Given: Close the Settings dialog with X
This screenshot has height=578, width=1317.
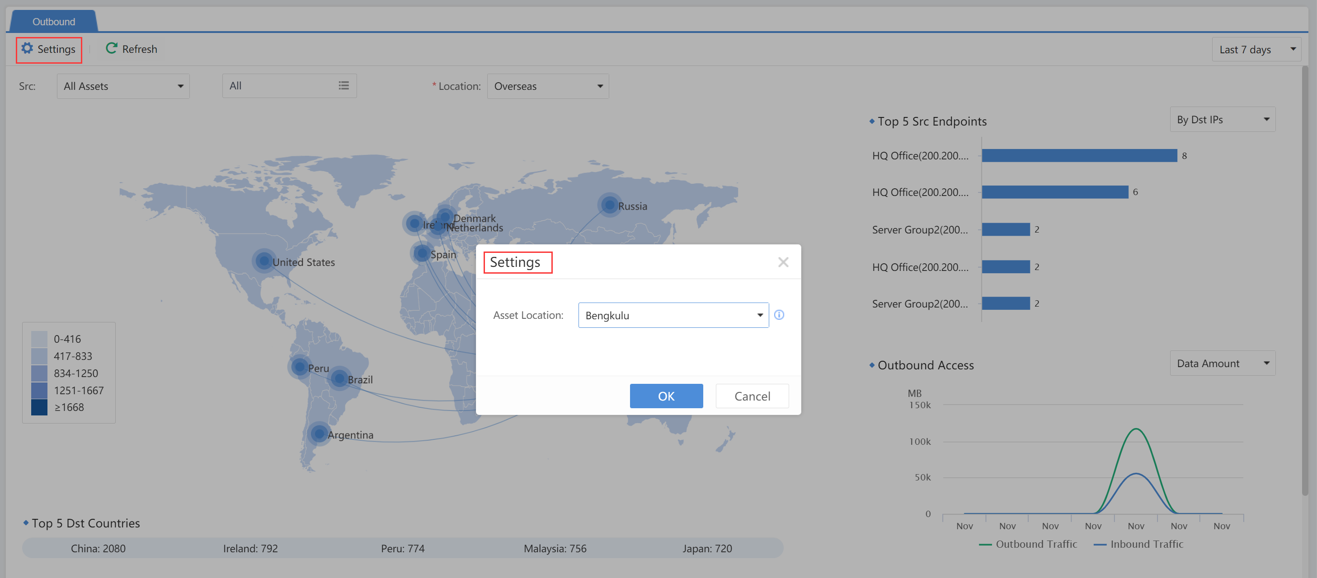Looking at the screenshot, I should click(x=783, y=262).
